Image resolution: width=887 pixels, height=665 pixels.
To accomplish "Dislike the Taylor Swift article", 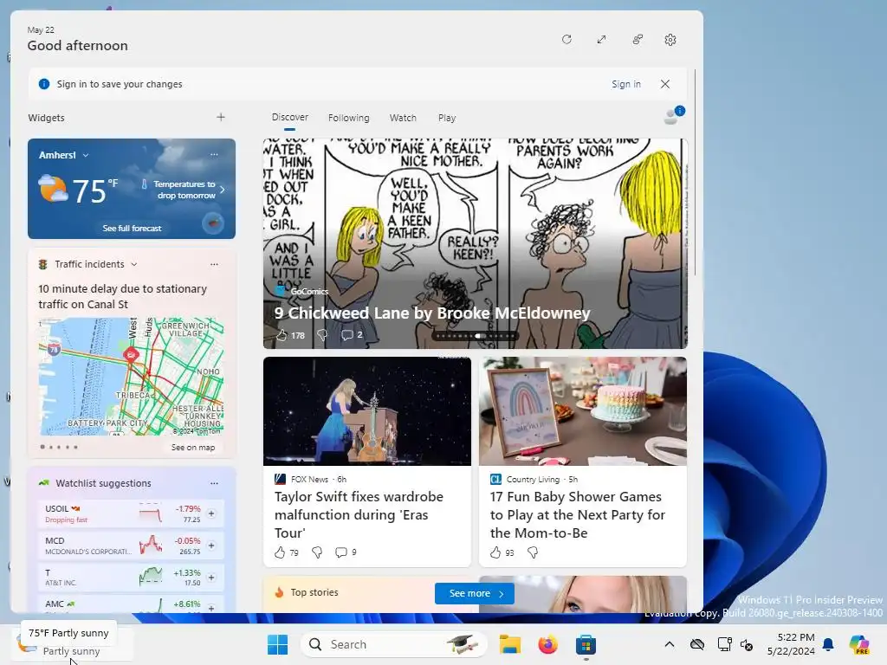I will pyautogui.click(x=317, y=552).
